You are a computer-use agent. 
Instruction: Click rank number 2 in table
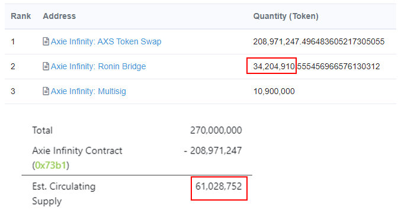coord(13,66)
